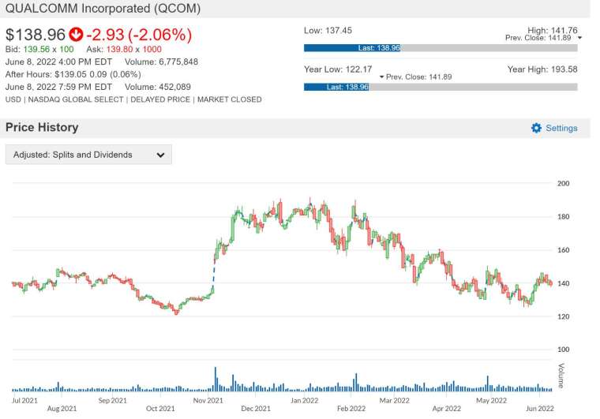
Task: Click the Dec 2021 axis label
Action: 256,408
